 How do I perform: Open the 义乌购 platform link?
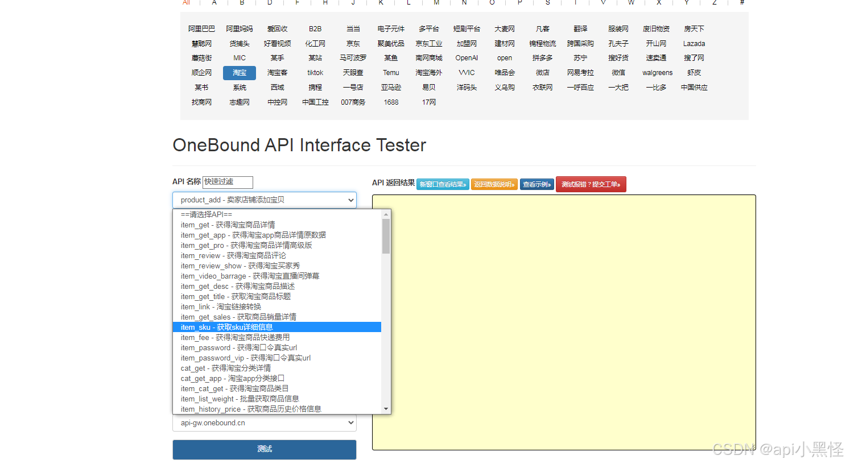505,88
